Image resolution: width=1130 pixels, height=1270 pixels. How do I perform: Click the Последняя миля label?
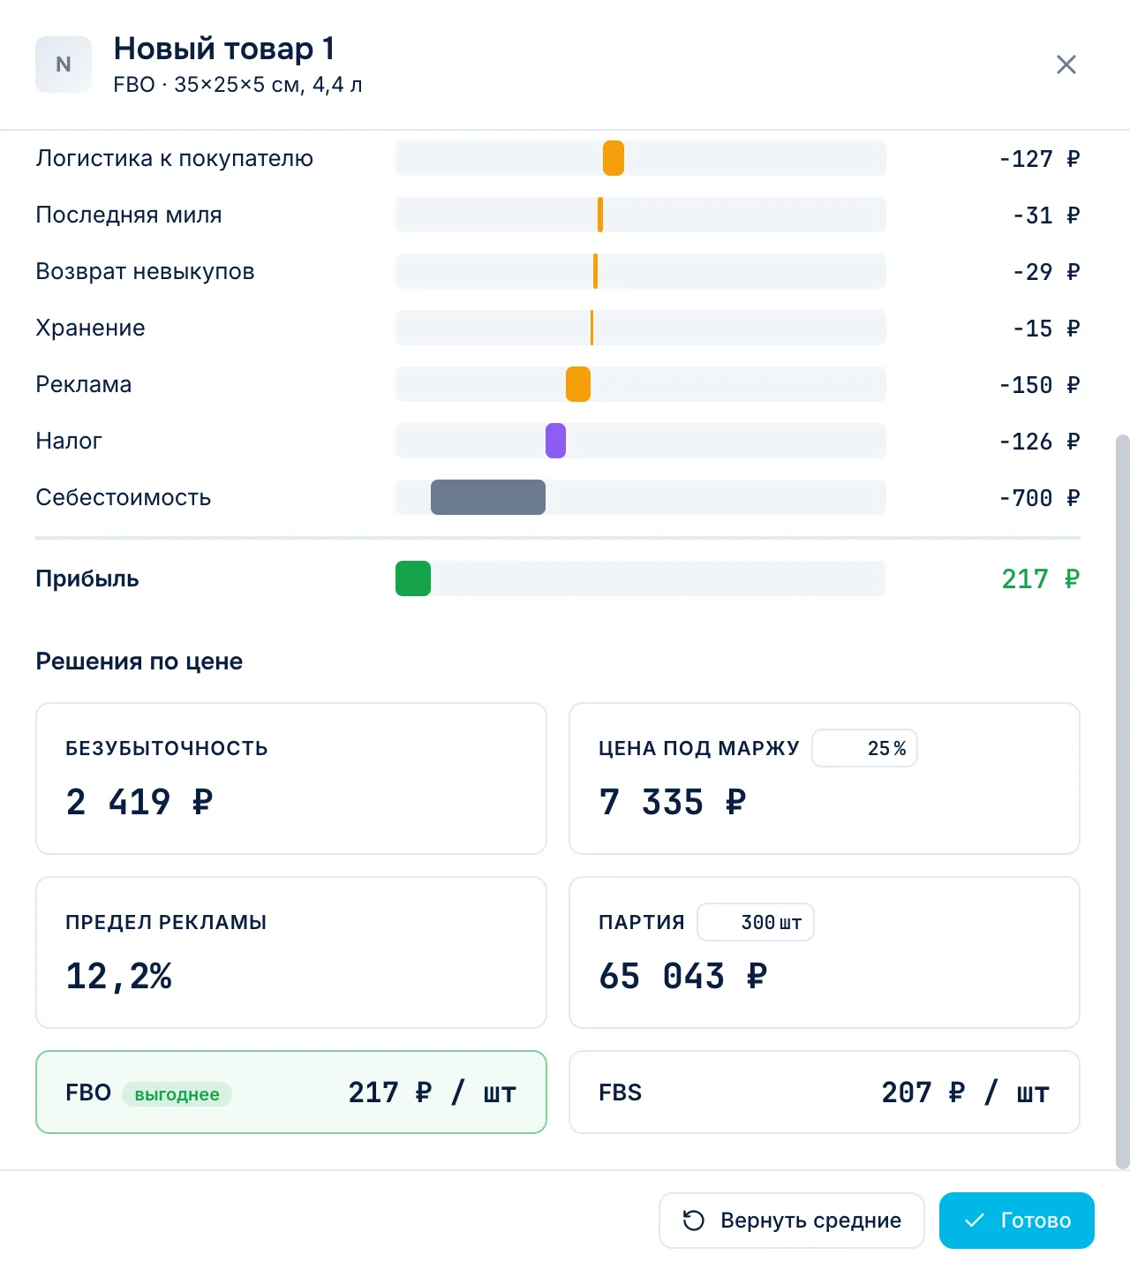pos(129,215)
